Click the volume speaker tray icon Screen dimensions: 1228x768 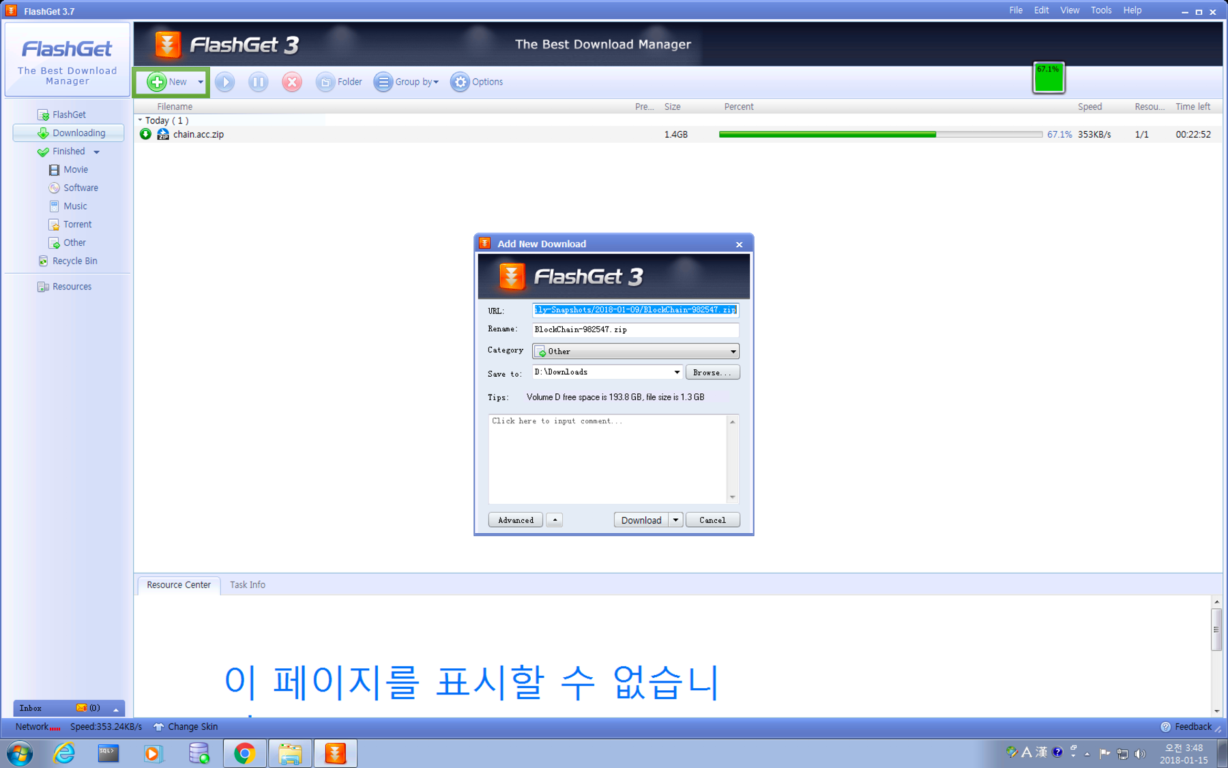pyautogui.click(x=1140, y=754)
